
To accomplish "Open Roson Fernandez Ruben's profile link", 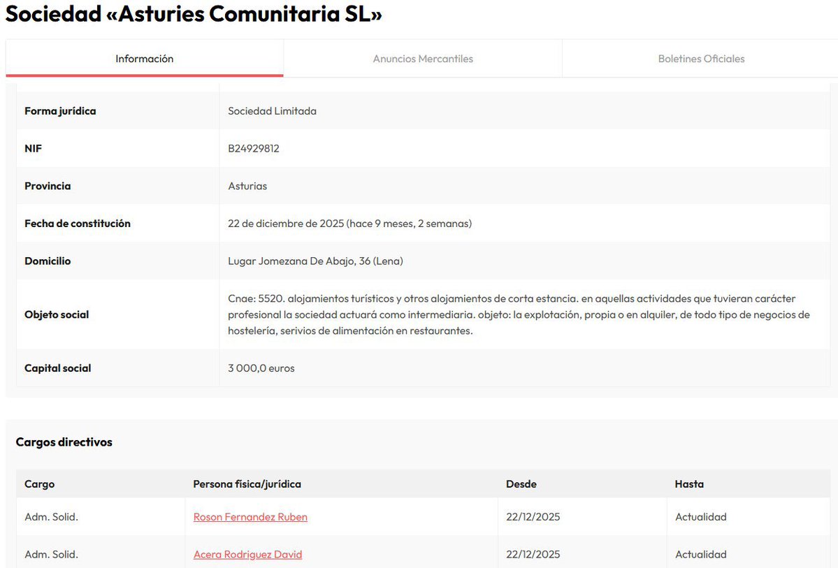I will (250, 517).
